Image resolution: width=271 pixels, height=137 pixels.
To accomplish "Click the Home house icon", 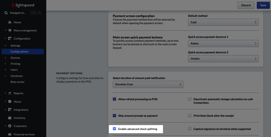I will (x=10, y=22).
